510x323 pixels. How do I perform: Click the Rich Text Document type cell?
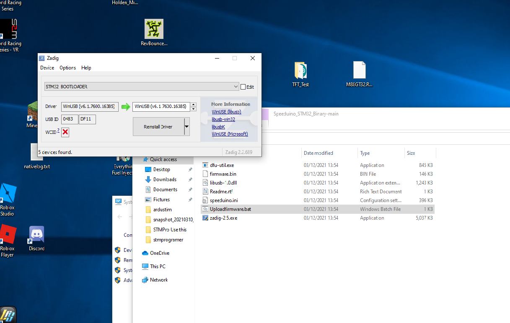coord(381,192)
